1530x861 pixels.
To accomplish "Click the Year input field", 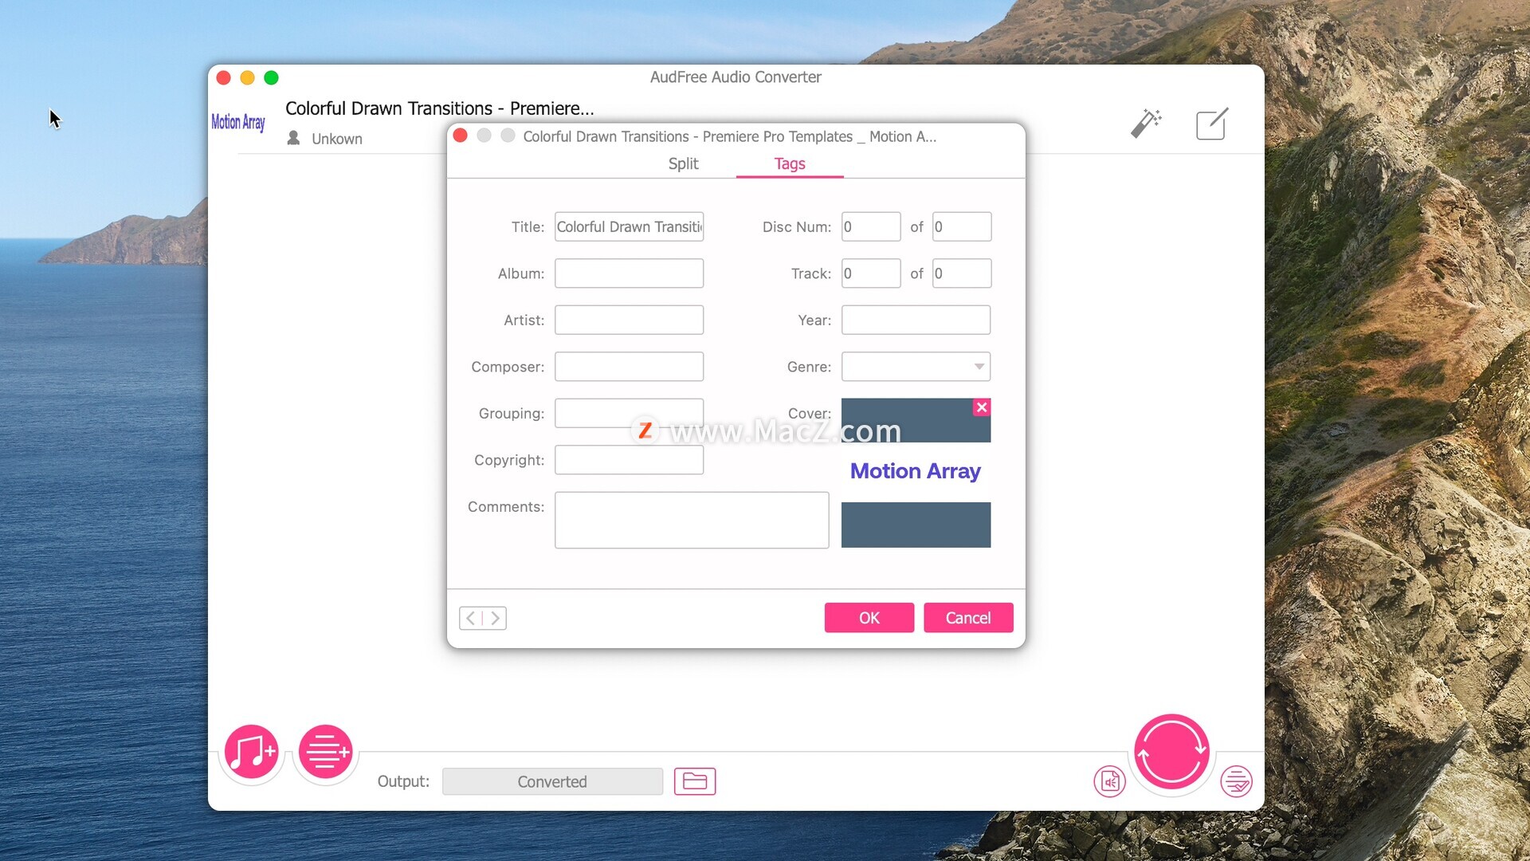I will pos(916,320).
